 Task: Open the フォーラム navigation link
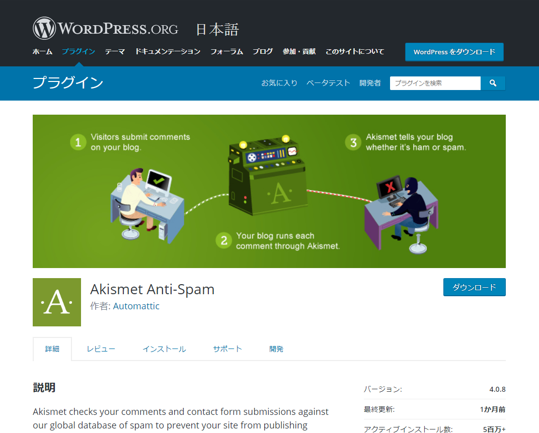coord(226,51)
